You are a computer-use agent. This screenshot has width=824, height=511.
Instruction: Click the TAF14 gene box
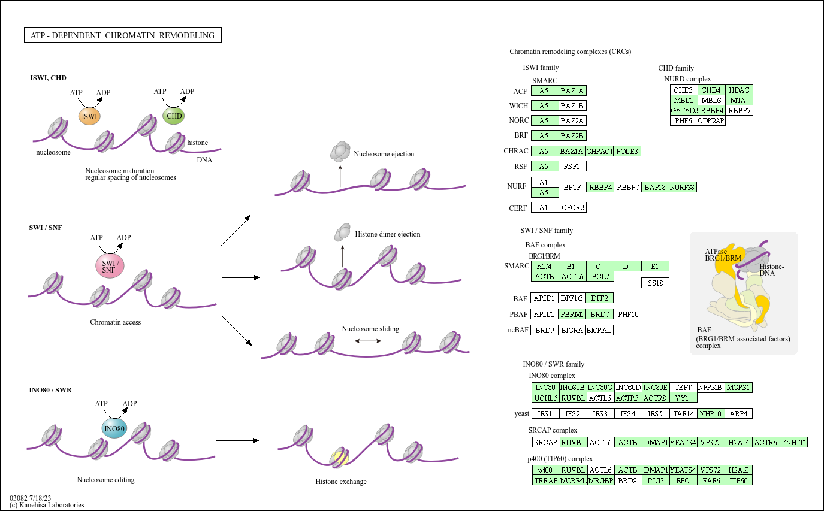tap(683, 413)
